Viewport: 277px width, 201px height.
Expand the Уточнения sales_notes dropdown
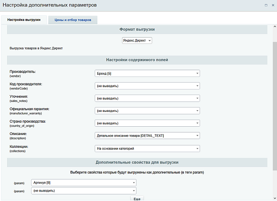point(147,99)
